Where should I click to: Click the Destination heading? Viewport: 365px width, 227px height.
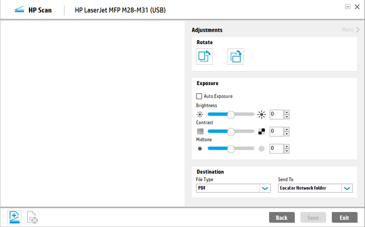tap(210, 172)
